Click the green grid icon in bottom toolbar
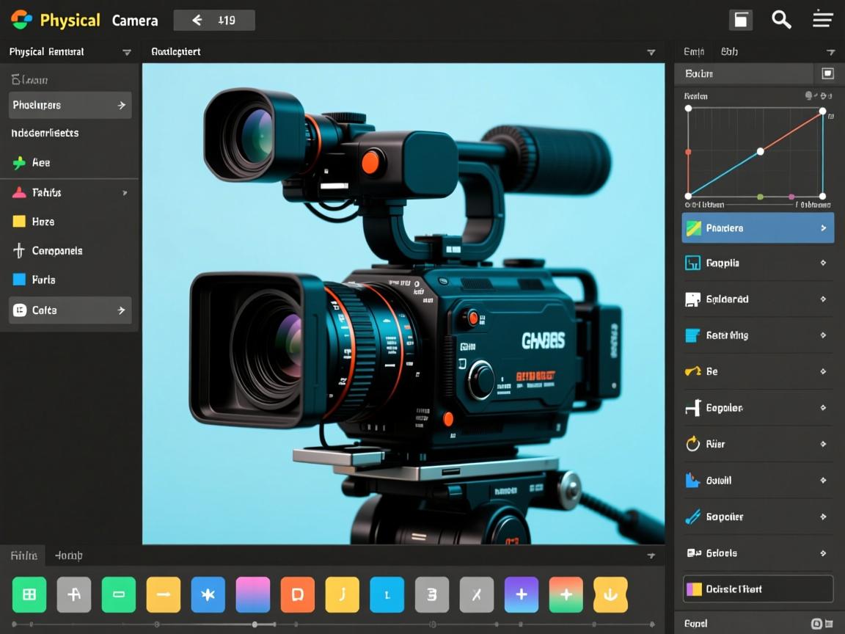Screen dimensions: 845x634 pos(29,594)
